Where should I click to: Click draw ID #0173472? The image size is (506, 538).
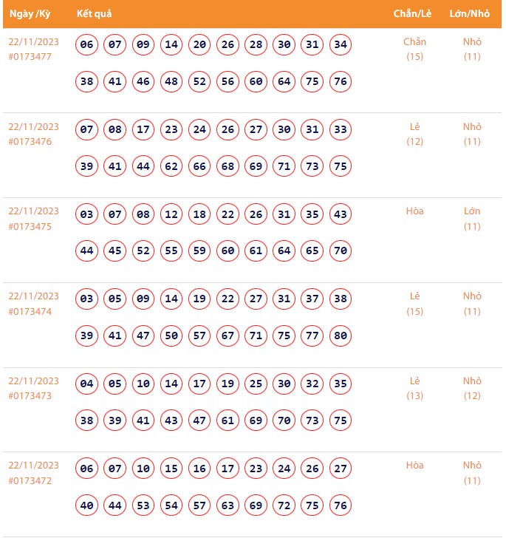point(30,480)
